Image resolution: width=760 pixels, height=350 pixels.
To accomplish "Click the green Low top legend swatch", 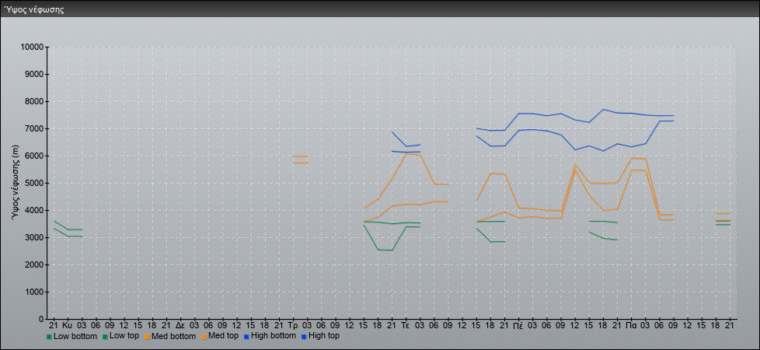I will coord(105,337).
